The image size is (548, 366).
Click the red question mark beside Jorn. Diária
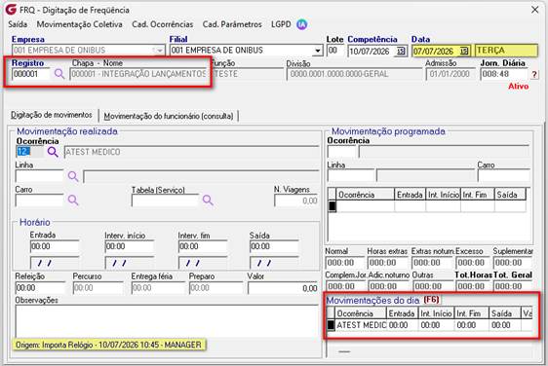(x=534, y=74)
